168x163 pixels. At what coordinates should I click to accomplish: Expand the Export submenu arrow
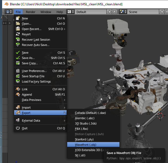point(65,113)
